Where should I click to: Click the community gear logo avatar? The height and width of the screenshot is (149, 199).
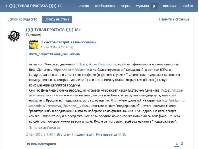pyautogui.click(x=14, y=36)
